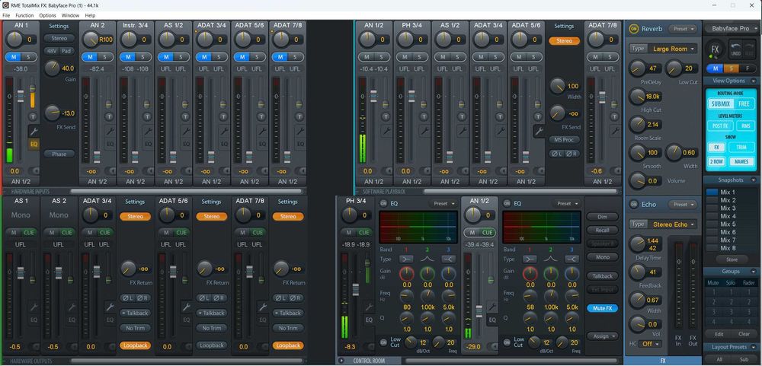Screen dimensions: 762x366
Task: Click arrow beside the 0.0 level on input AN 1
Action: tap(34, 171)
